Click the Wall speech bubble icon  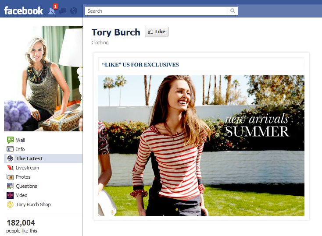10,140
